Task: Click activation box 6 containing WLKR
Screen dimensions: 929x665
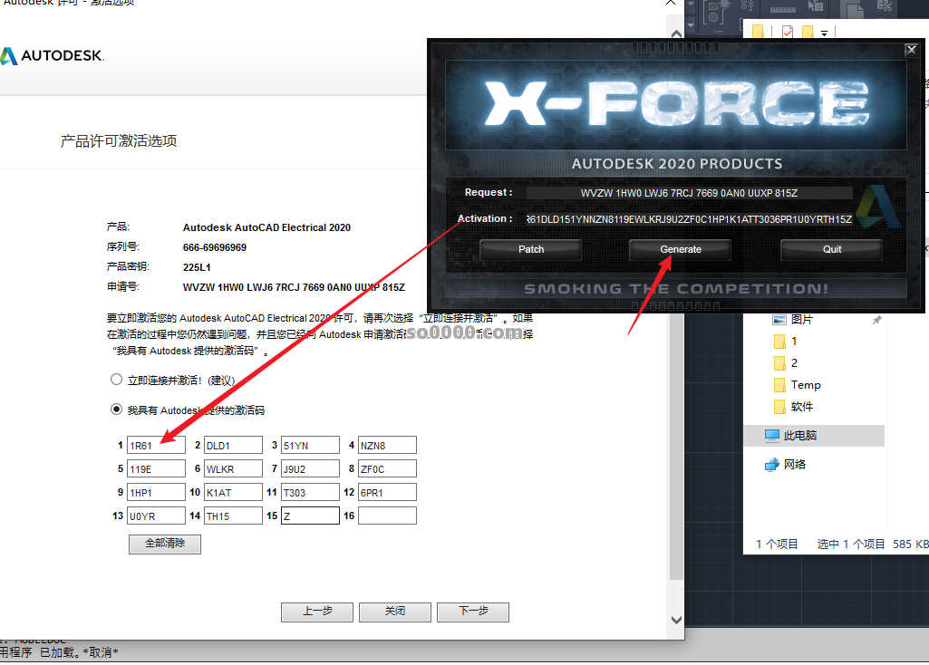Action: pos(234,468)
